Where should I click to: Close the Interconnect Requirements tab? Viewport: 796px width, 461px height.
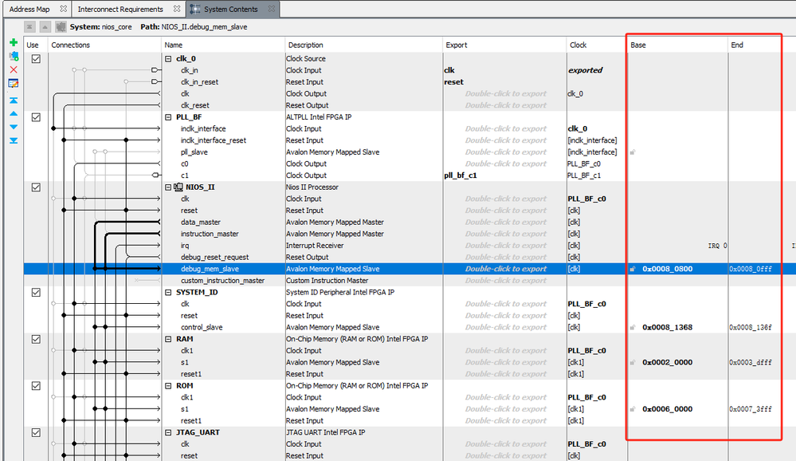[177, 9]
